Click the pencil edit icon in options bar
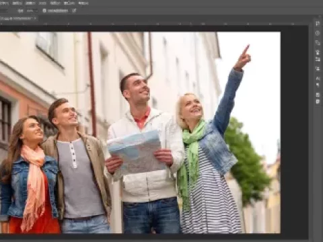Viewport: 323px width, 242px height. point(74,11)
